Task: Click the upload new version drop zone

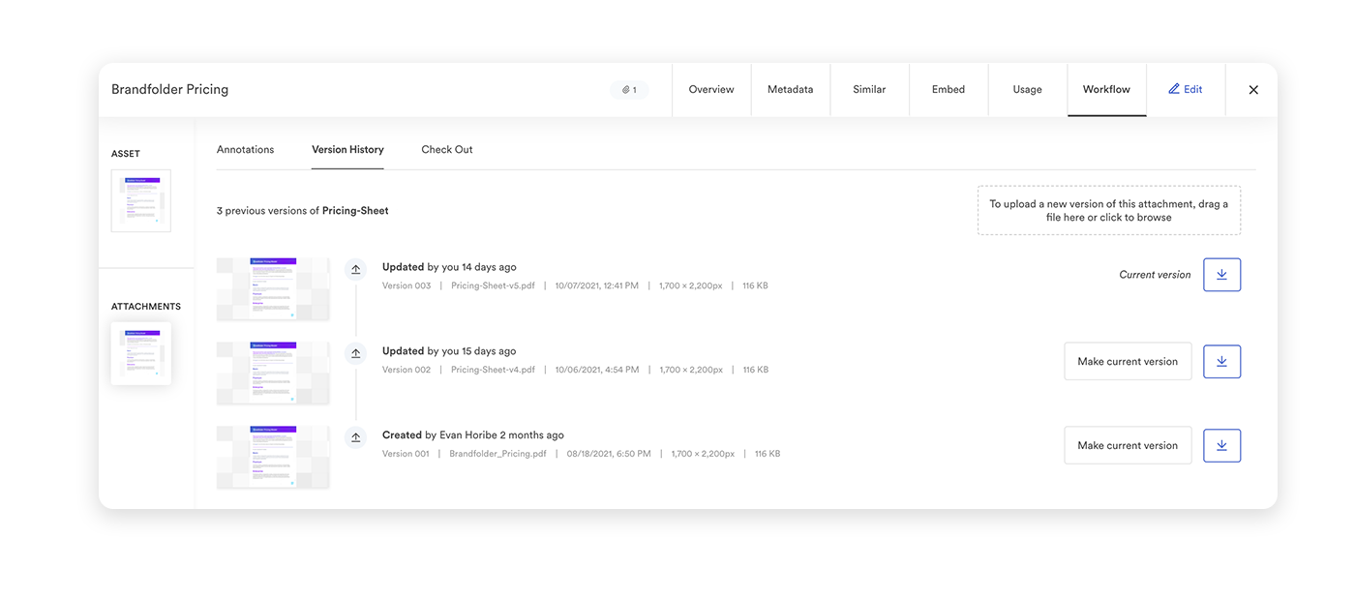Action: [x=1109, y=210]
